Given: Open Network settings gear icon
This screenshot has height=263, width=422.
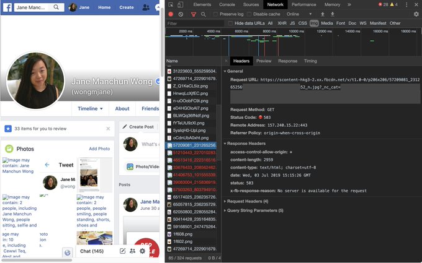Looking at the screenshot, I should [x=416, y=14].
